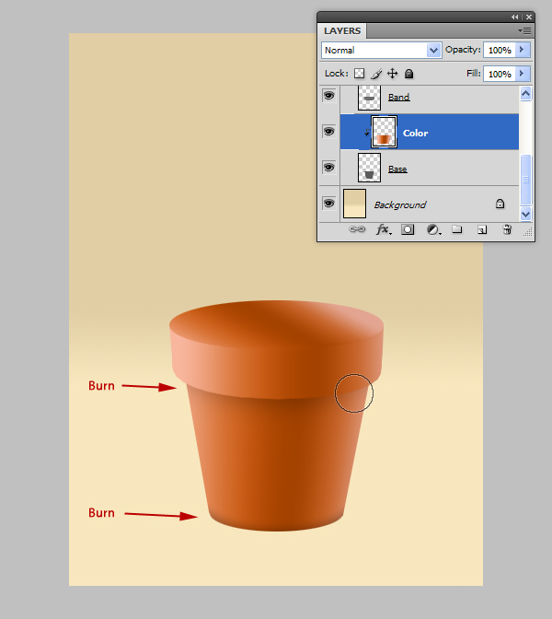Select the Base layer name
Viewport: 552px width, 619px height.
397,169
